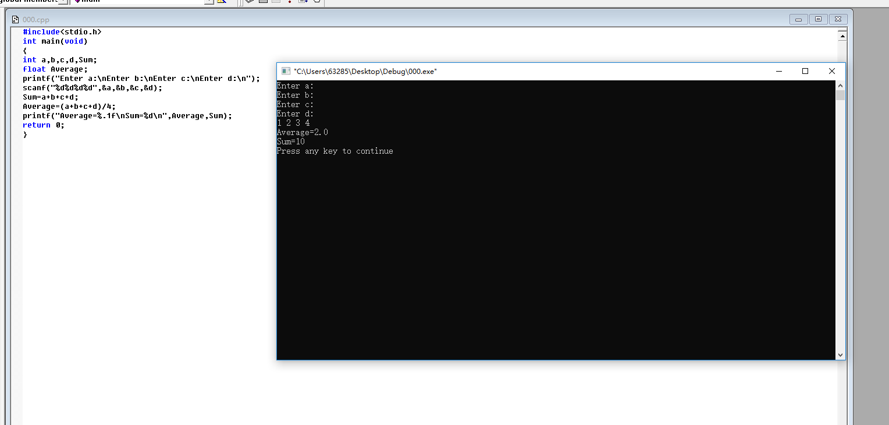Click the console scrollbar down arrow
This screenshot has width=889, height=425.
coord(840,355)
